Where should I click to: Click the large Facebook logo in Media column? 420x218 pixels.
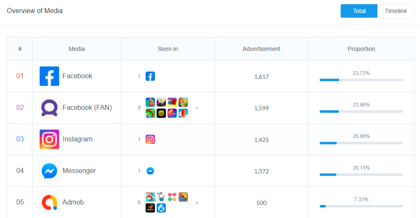click(x=49, y=76)
